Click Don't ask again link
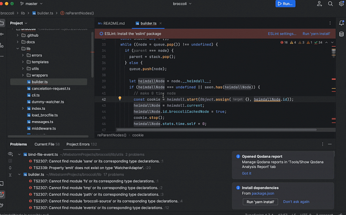 point(296,202)
